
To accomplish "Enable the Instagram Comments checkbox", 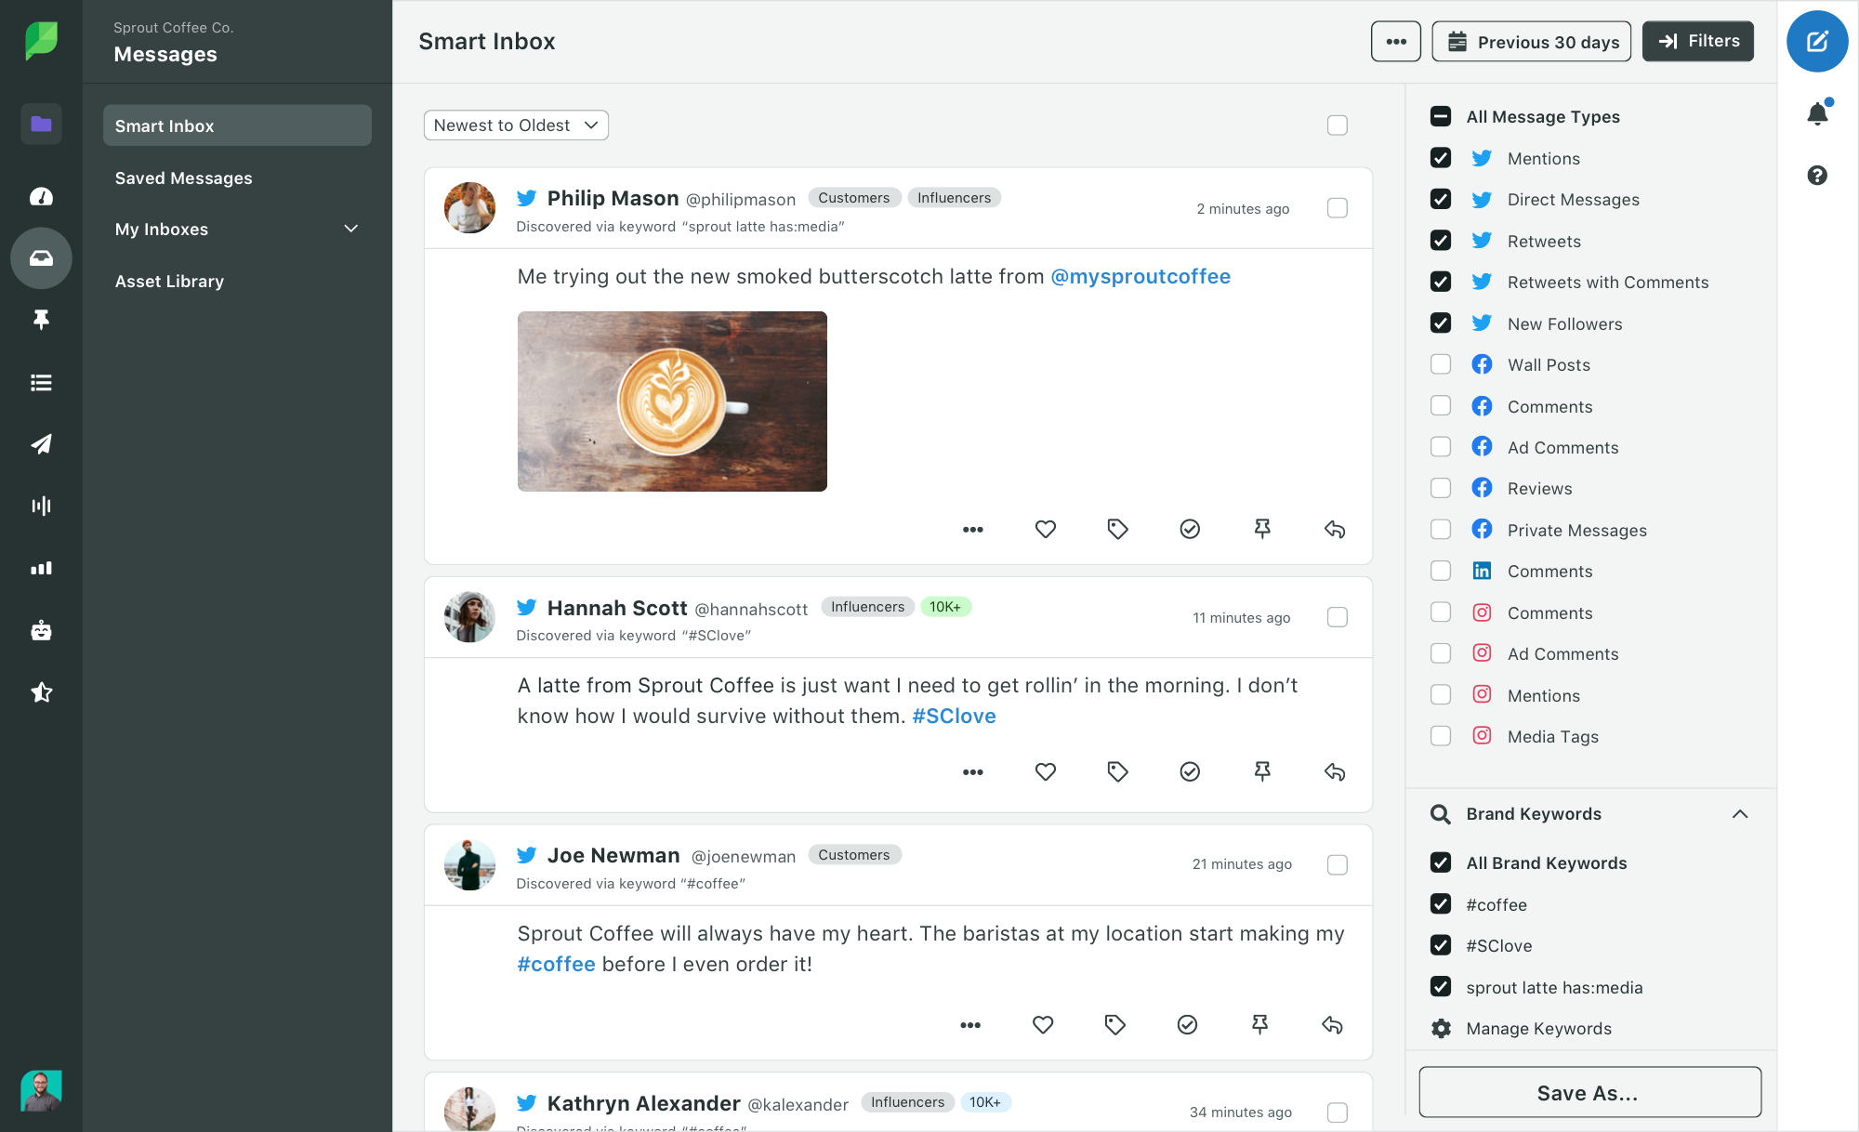I will (x=1441, y=612).
